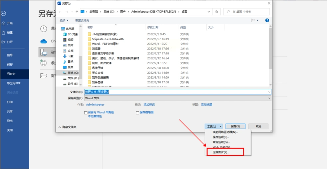Select the 知乎数据报表 folder
Screen dimensions: 327x169
(98, 77)
